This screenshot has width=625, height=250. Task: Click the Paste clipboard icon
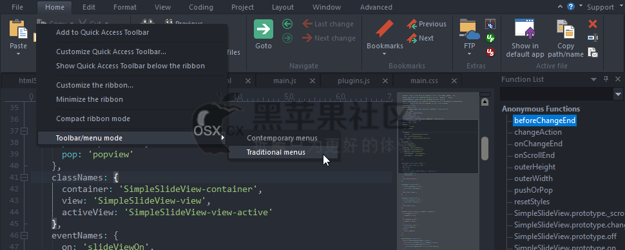coord(18,29)
